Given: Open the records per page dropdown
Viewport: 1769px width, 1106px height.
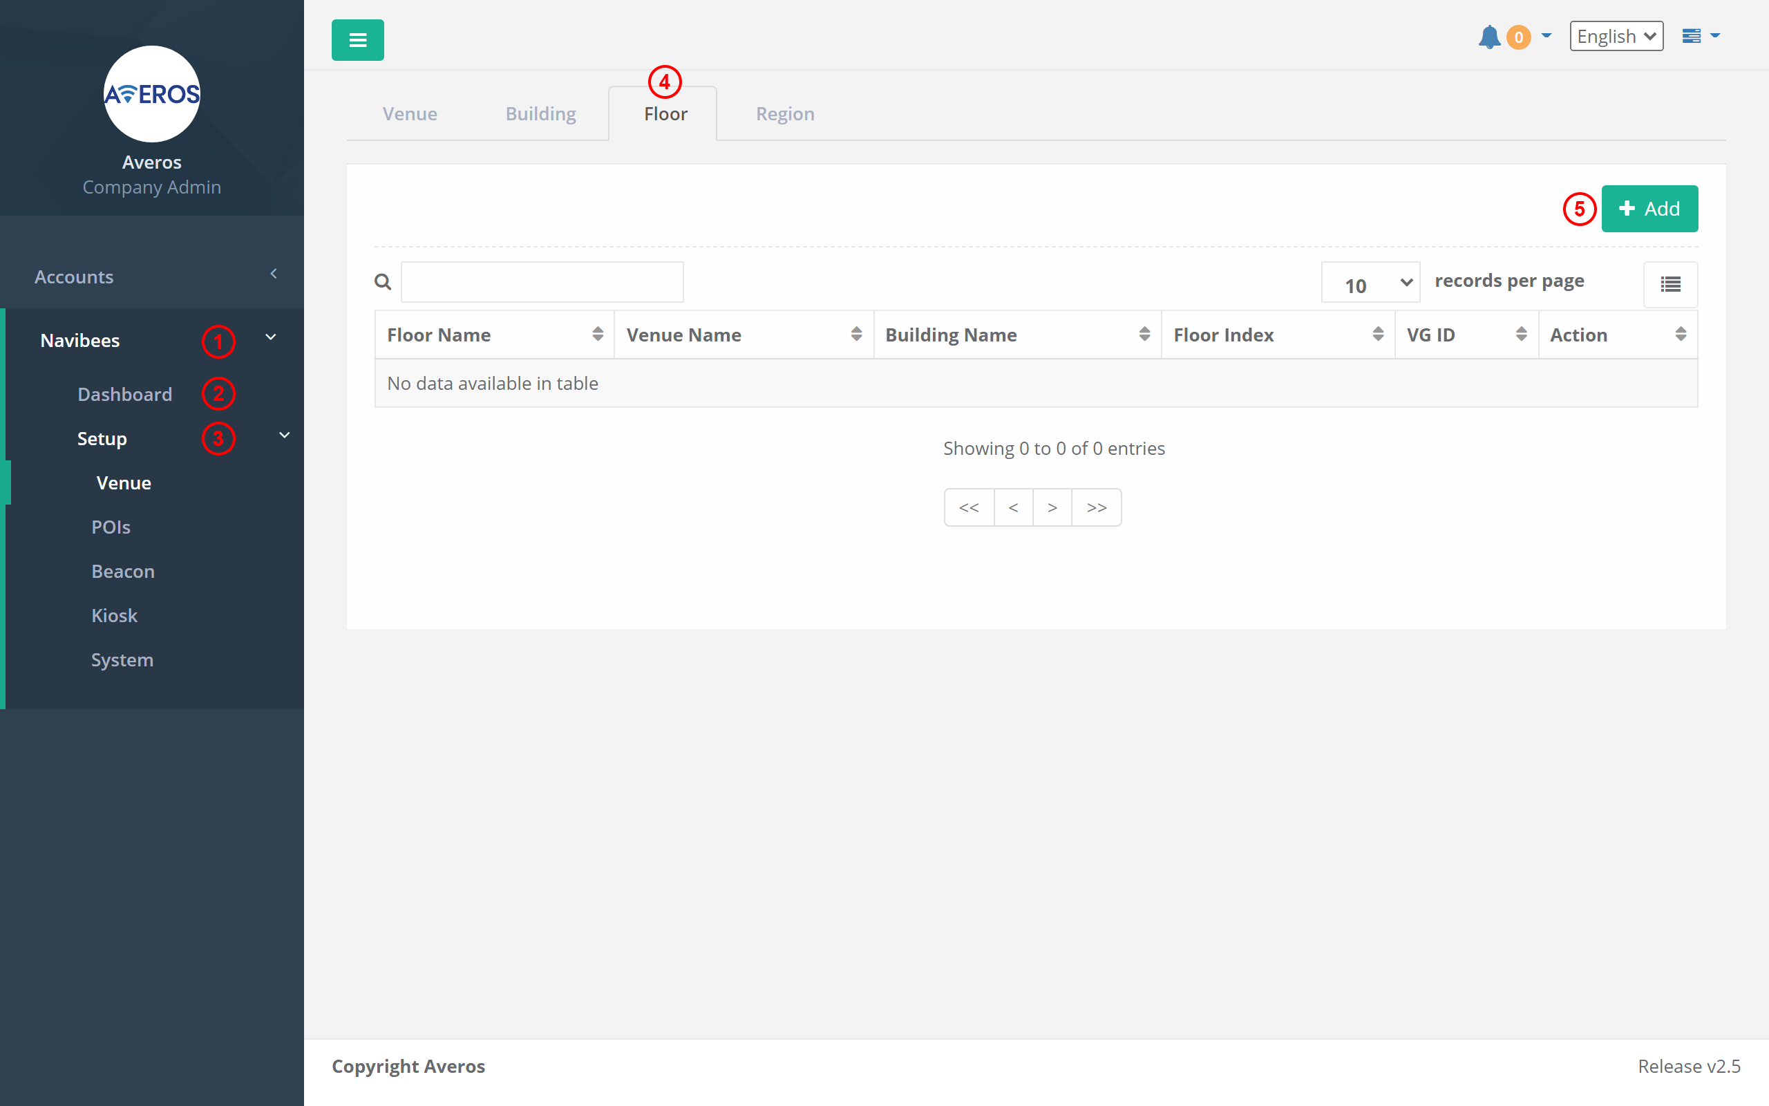Looking at the screenshot, I should coord(1370,283).
